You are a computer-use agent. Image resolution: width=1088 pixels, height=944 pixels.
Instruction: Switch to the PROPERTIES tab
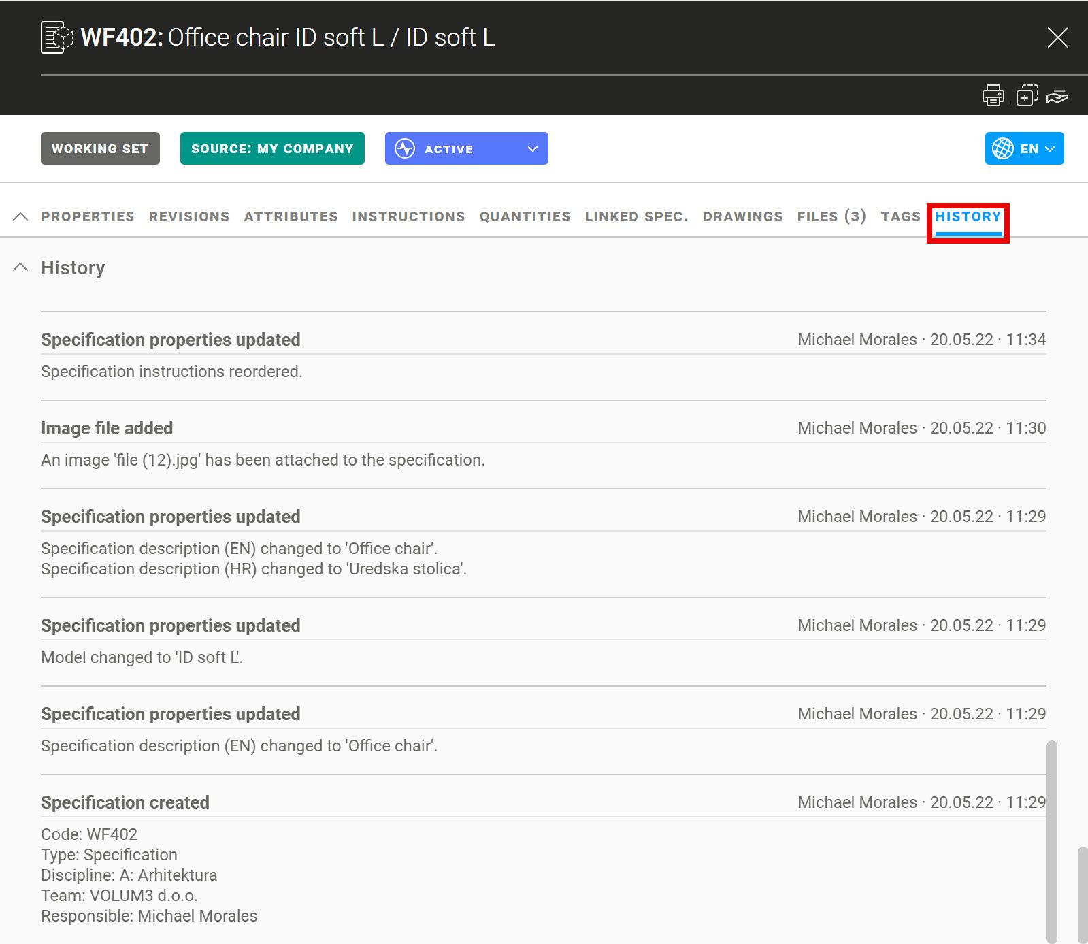click(88, 216)
